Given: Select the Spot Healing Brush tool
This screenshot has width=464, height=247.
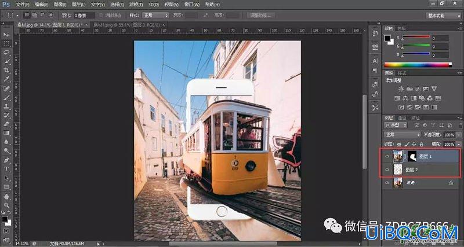Looking at the screenshot, I should (x=6, y=89).
